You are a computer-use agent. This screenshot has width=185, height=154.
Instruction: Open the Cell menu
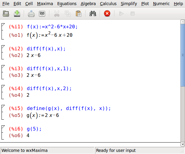click(29, 4)
